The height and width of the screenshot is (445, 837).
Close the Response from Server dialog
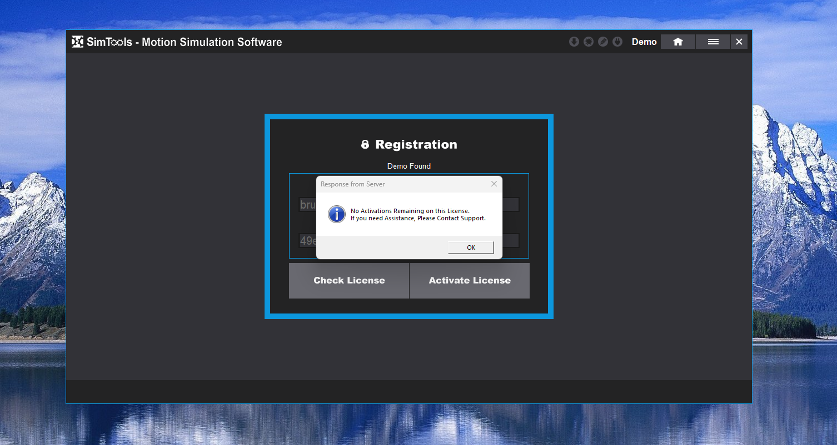click(494, 184)
